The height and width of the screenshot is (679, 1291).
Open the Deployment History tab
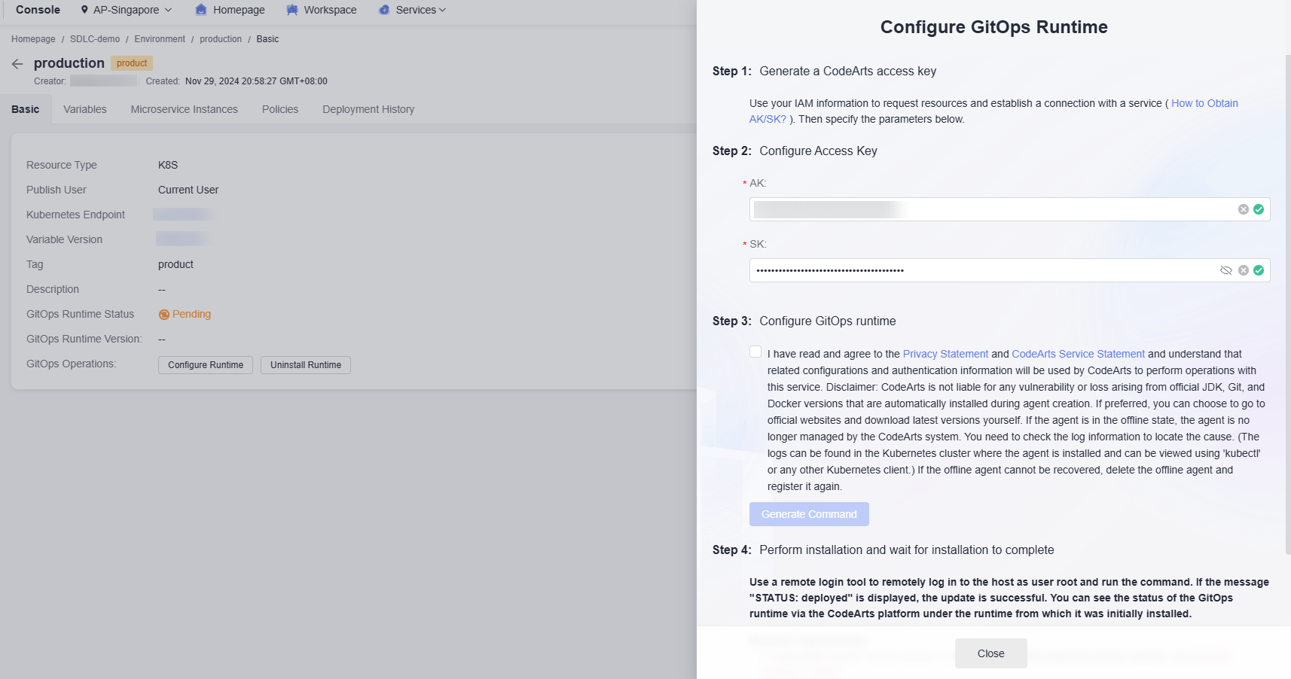pos(368,109)
